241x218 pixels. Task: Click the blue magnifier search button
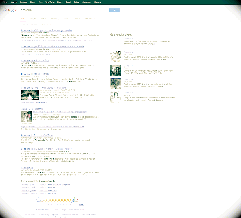[x=114, y=10]
